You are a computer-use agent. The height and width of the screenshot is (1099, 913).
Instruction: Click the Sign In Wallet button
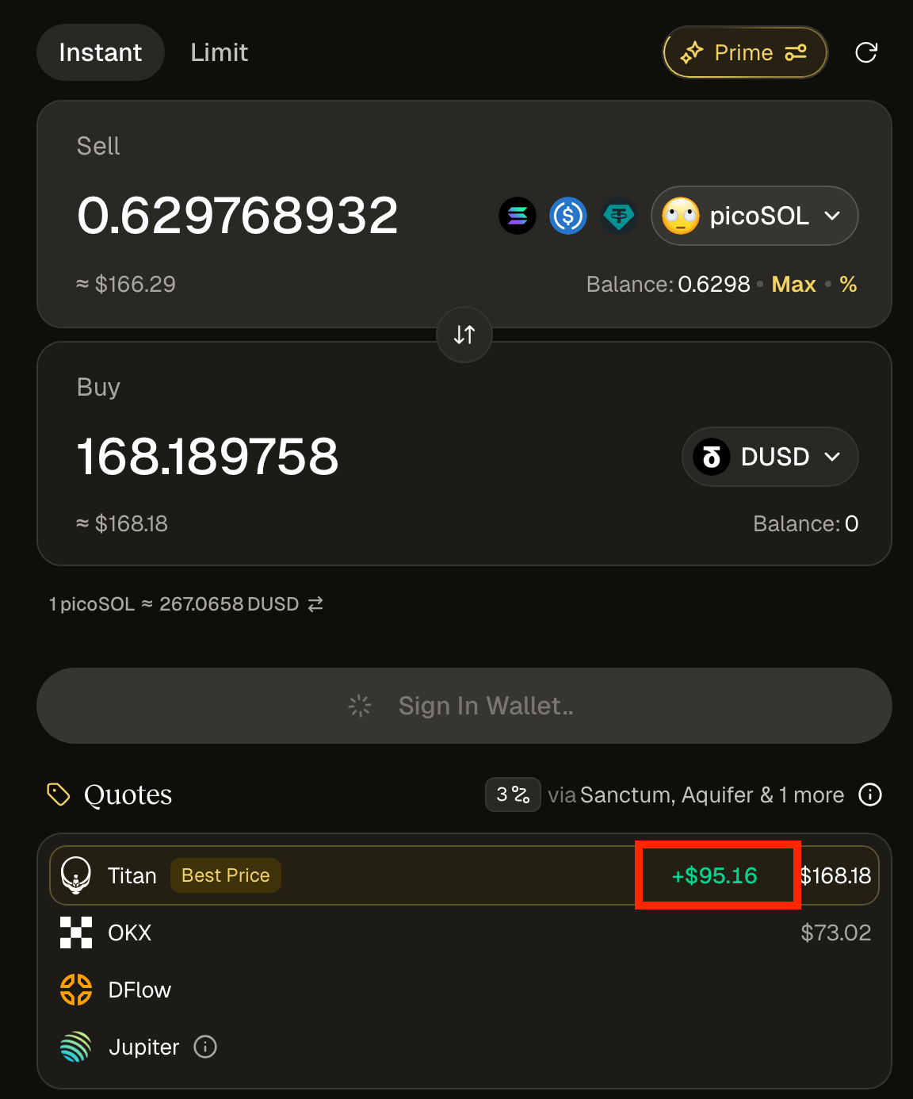coord(464,706)
